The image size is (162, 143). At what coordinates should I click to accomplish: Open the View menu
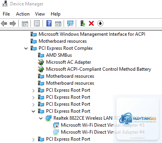[40, 14]
